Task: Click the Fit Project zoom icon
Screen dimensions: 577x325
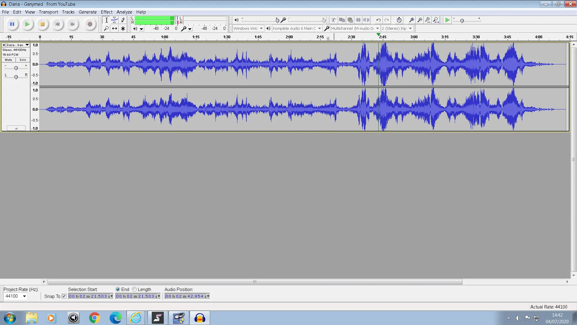Action: (x=436, y=20)
